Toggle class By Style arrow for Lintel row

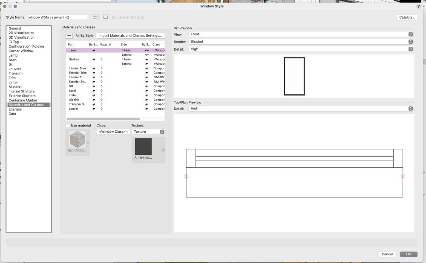tap(146, 95)
